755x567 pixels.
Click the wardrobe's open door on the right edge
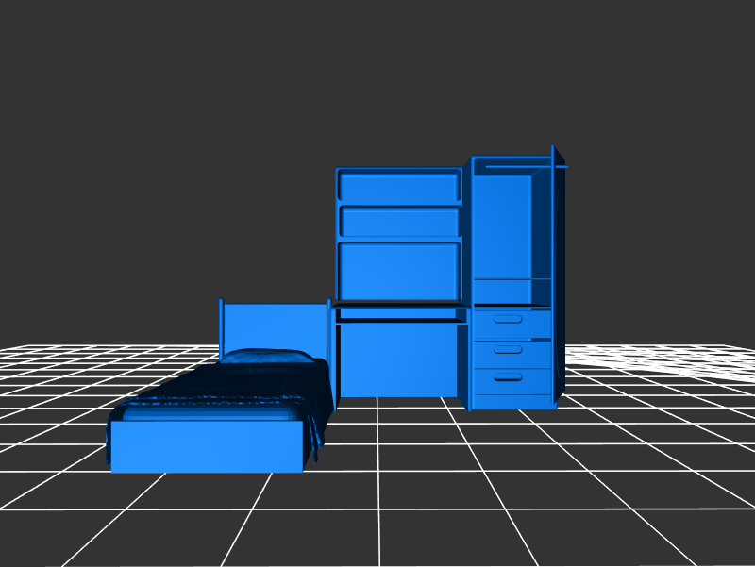point(558,274)
